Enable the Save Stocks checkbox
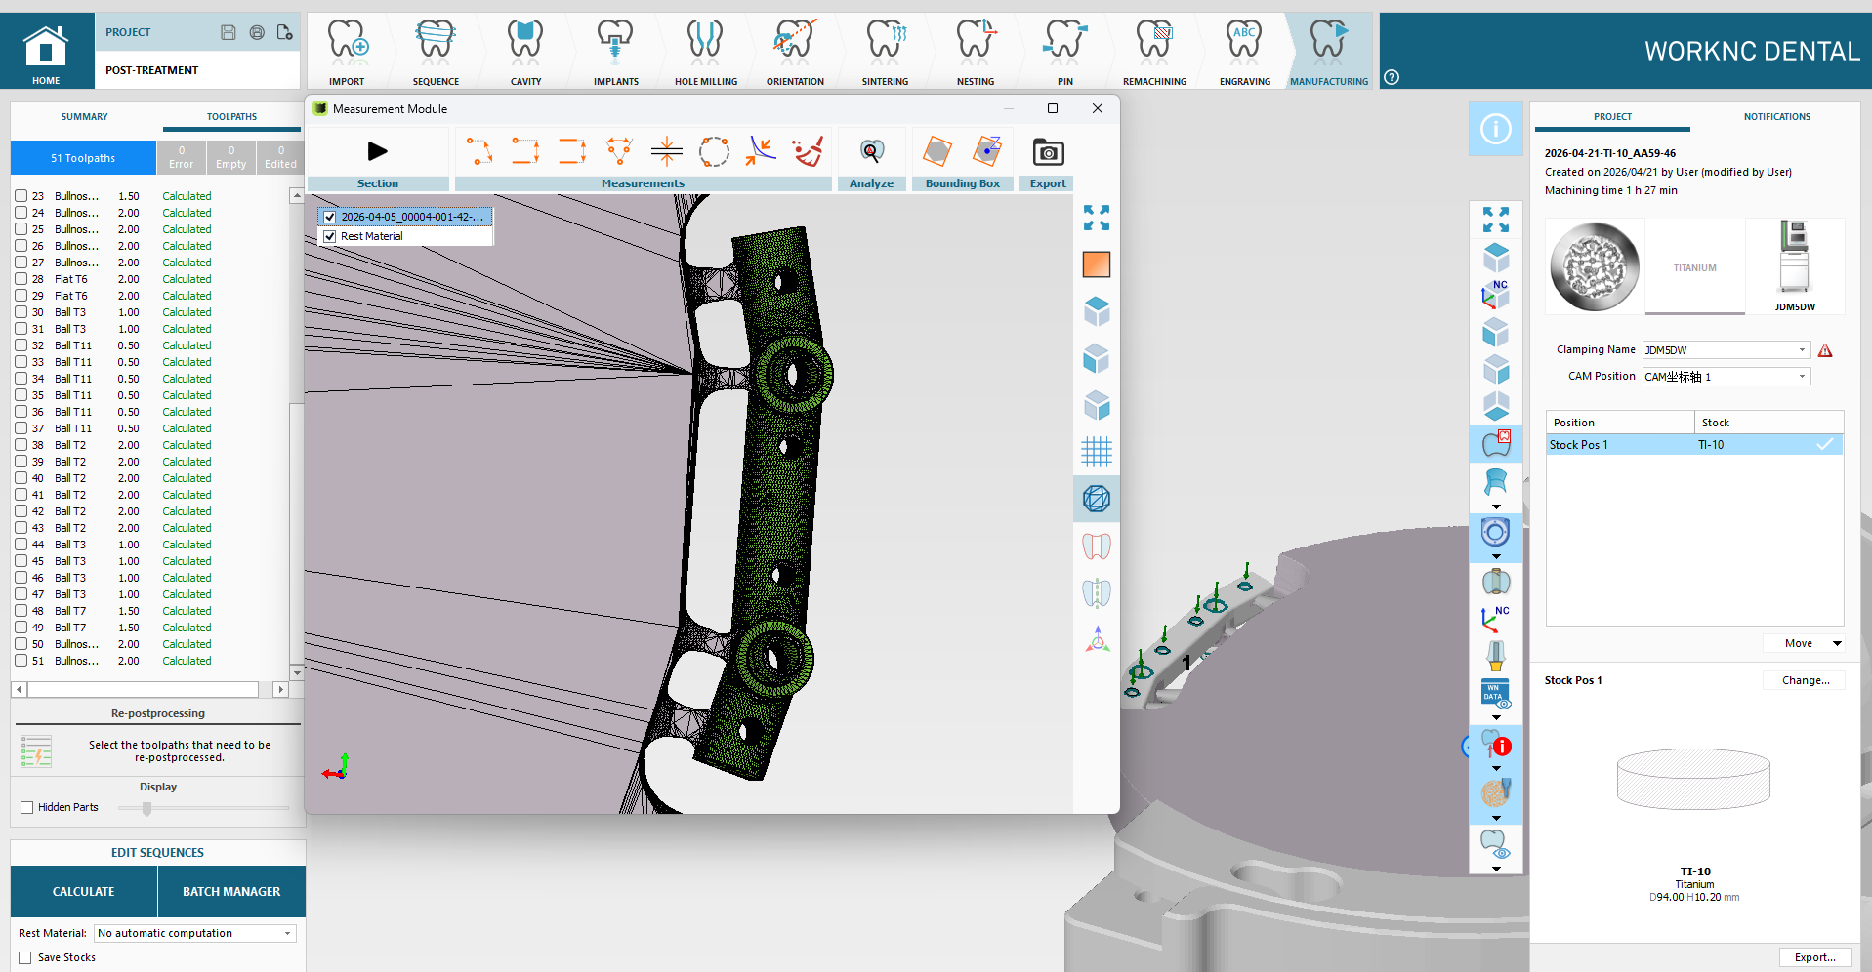 (25, 957)
